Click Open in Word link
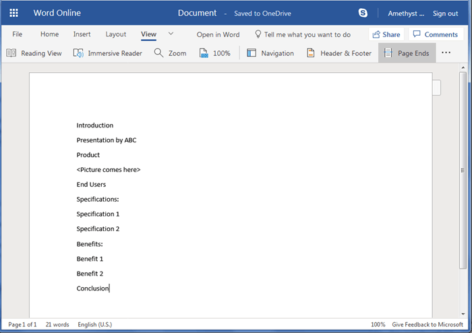The width and height of the screenshot is (472, 333). 218,34
